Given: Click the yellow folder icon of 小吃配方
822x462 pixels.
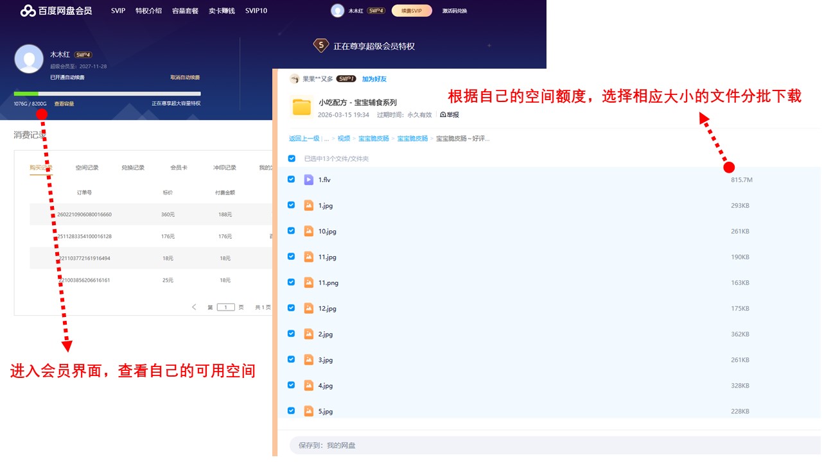Looking at the screenshot, I should [301, 107].
